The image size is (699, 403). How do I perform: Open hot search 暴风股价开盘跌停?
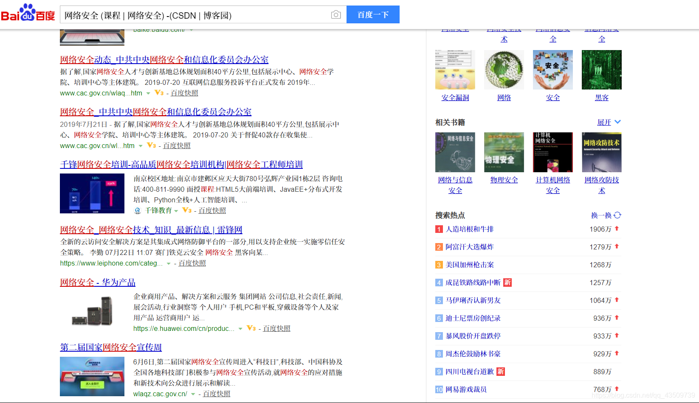click(x=473, y=336)
